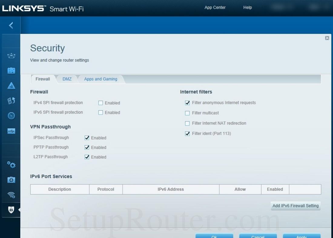Switch to Apps and Gaming tab
This screenshot has height=238, width=333.
[x=101, y=79]
